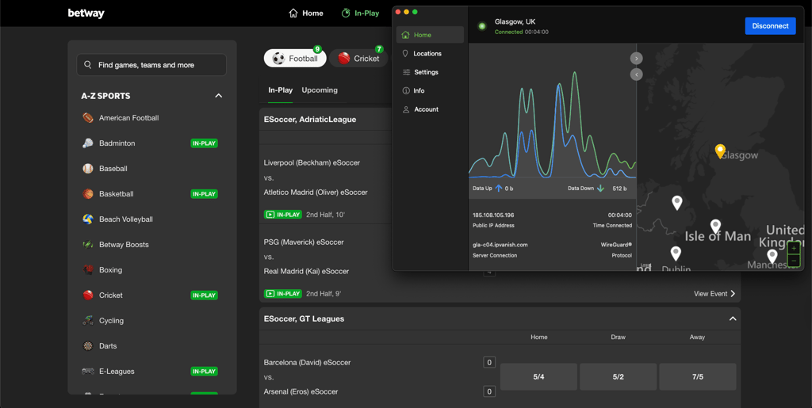Click the server name gla-c04.ipvanish.com
Screen dimensions: 812x408
pyautogui.click(x=500, y=245)
